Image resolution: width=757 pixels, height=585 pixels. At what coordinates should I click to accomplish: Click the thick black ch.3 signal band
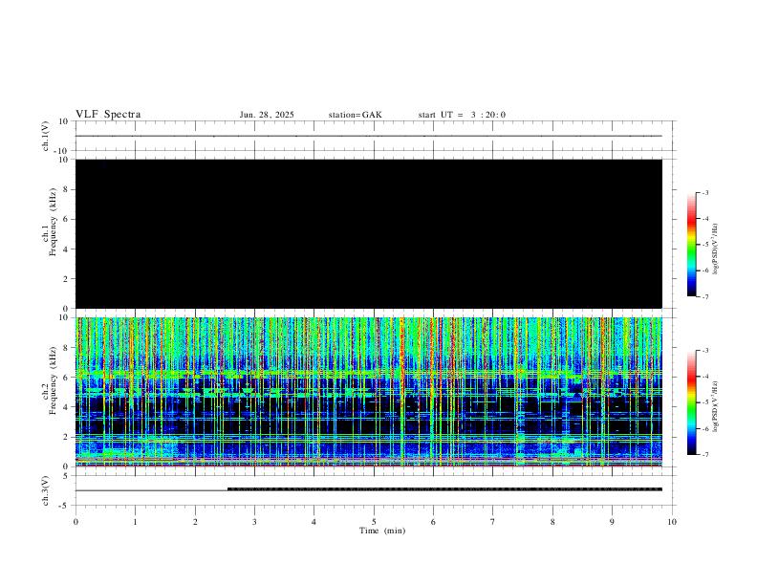click(x=444, y=489)
